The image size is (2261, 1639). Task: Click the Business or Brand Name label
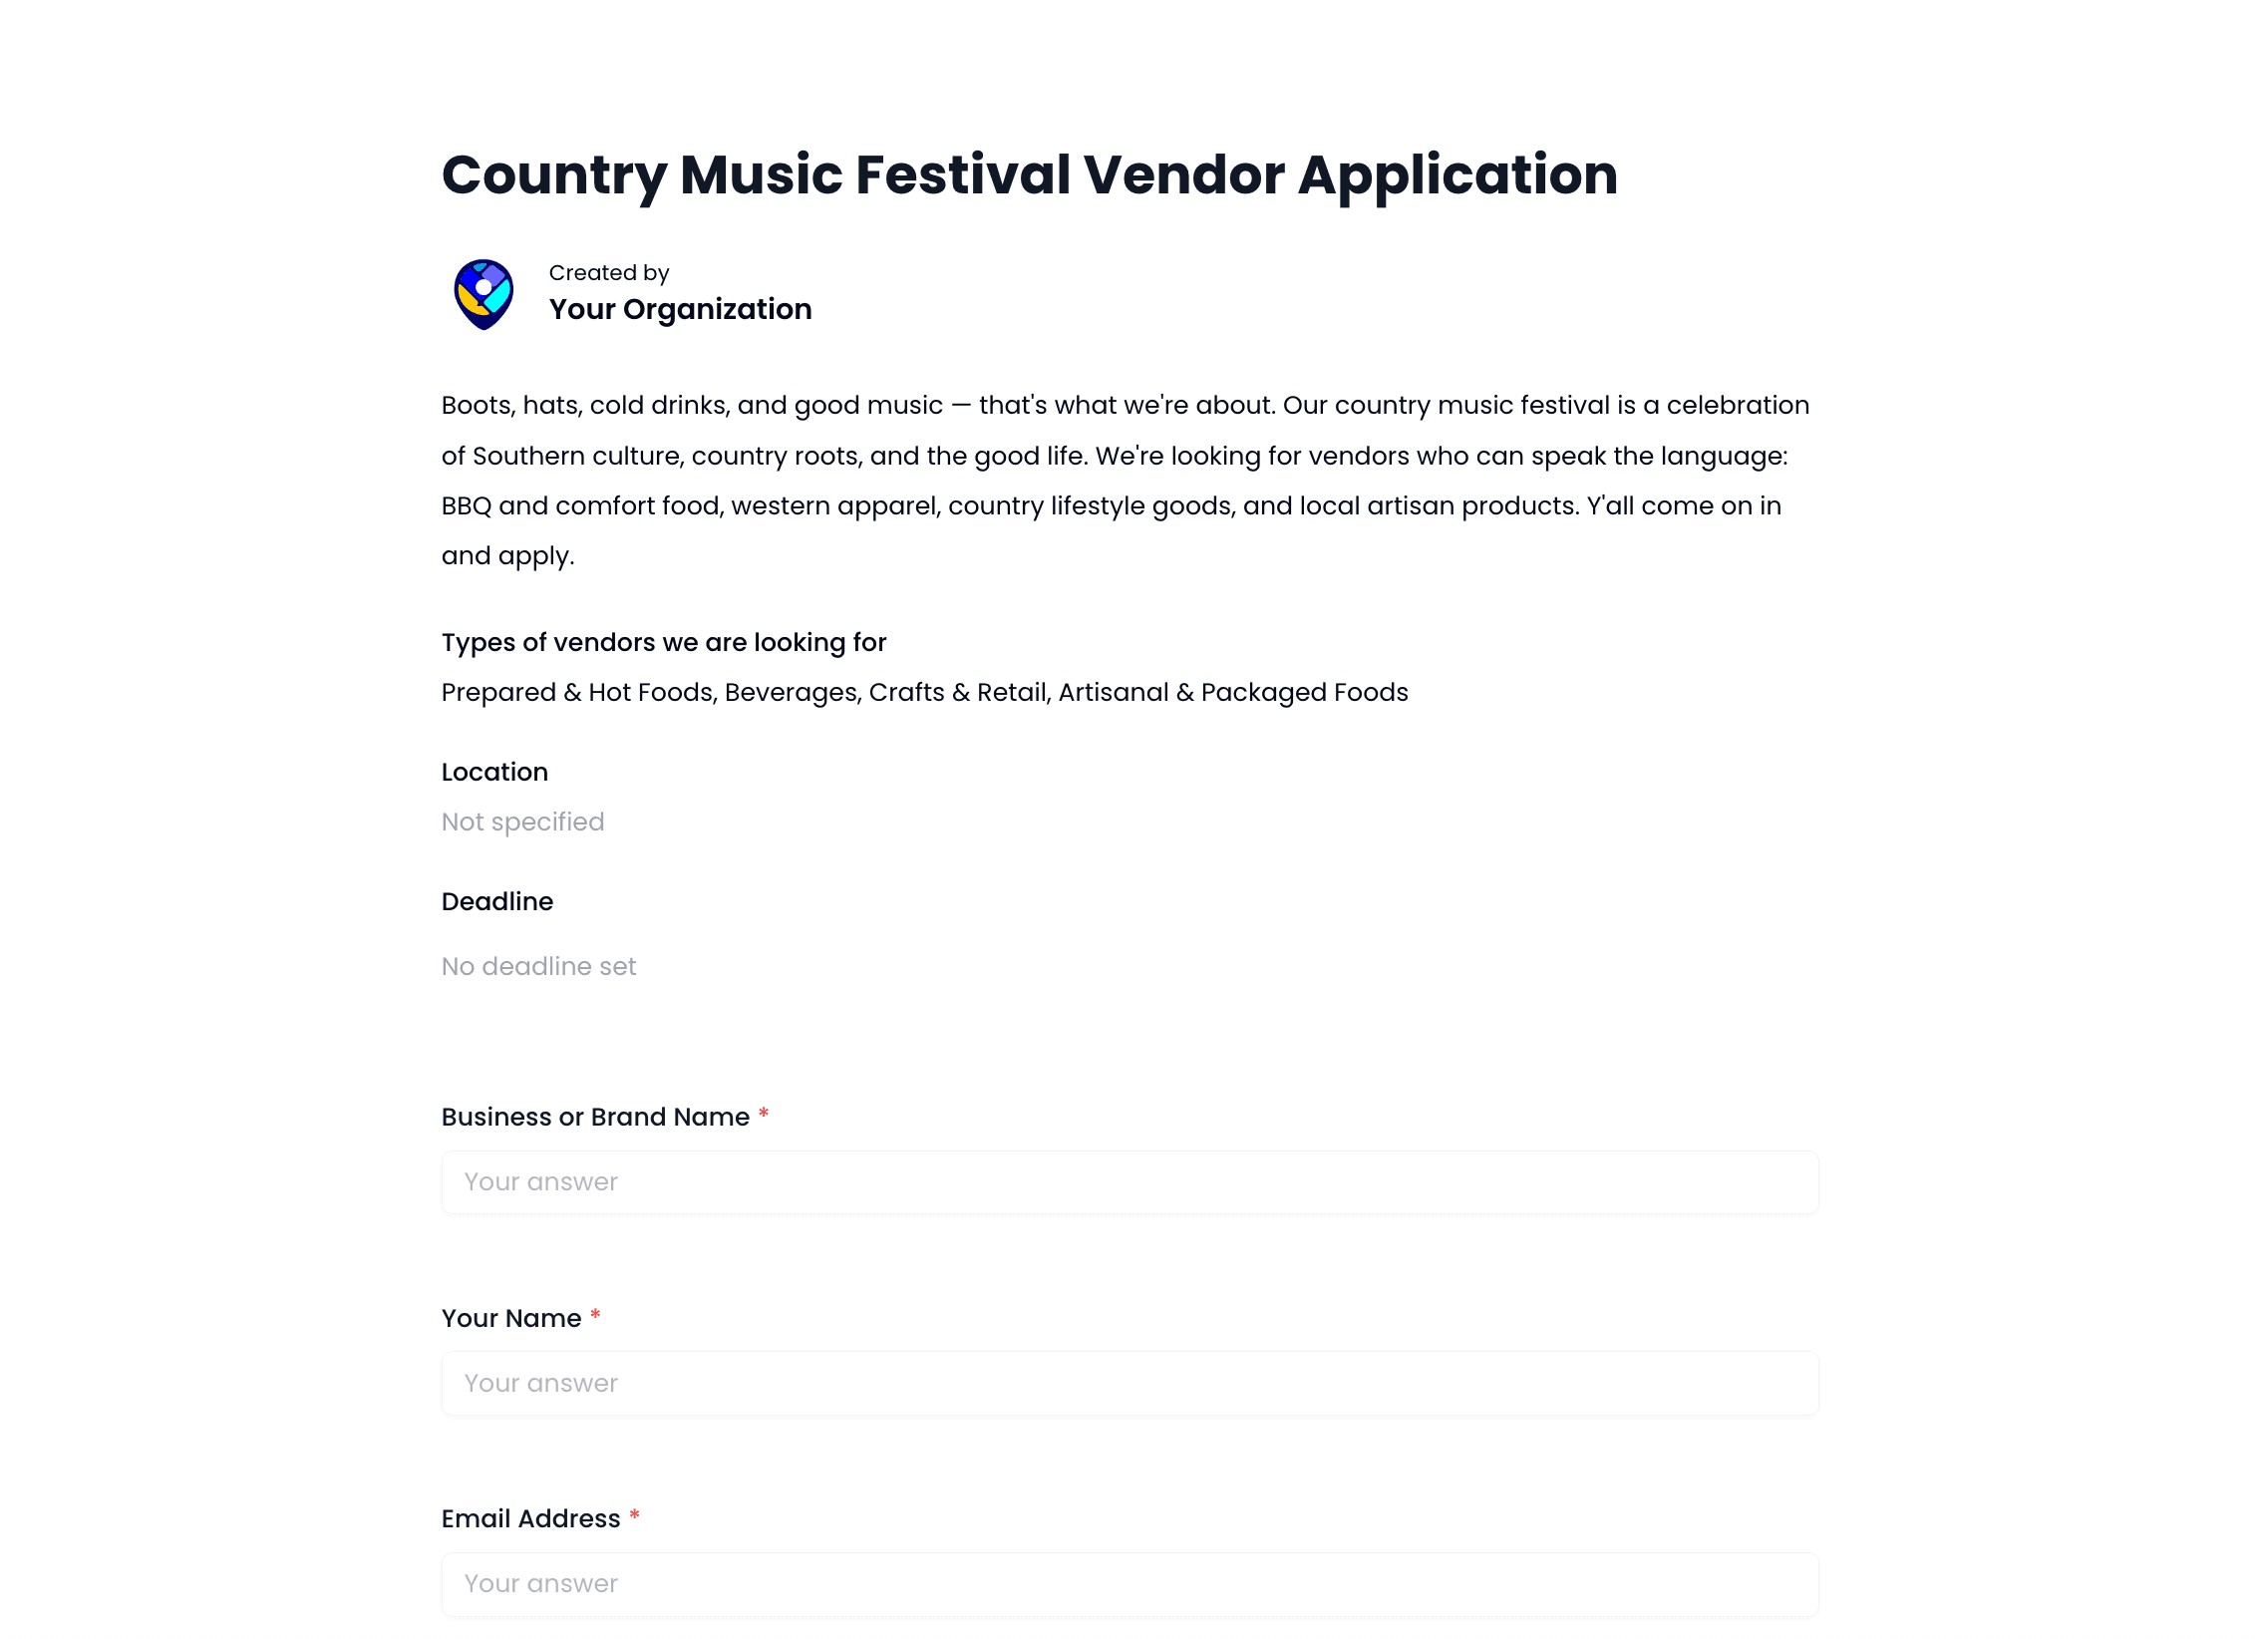594,1117
